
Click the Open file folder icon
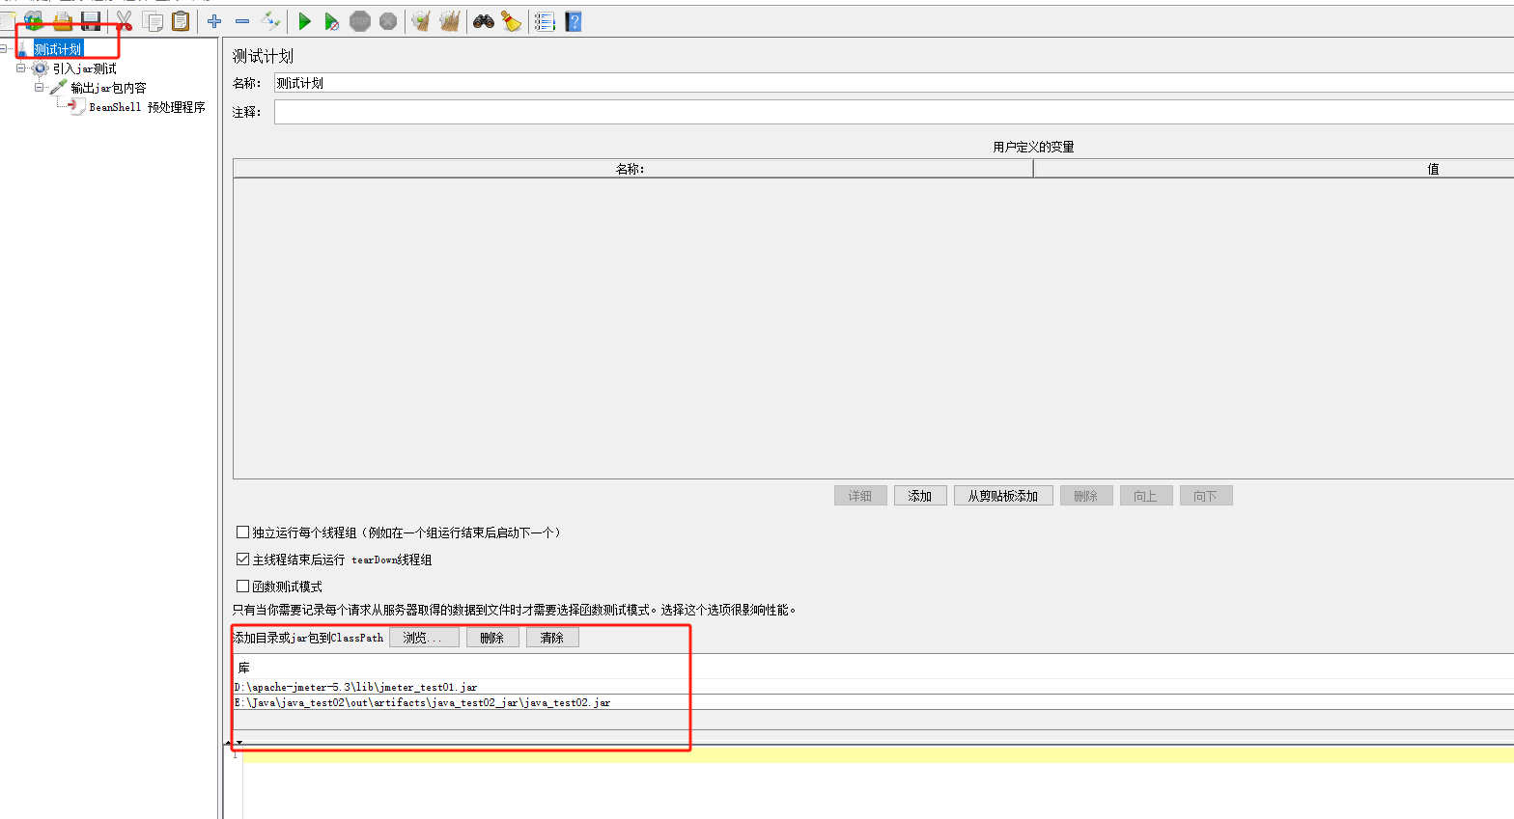click(x=63, y=20)
